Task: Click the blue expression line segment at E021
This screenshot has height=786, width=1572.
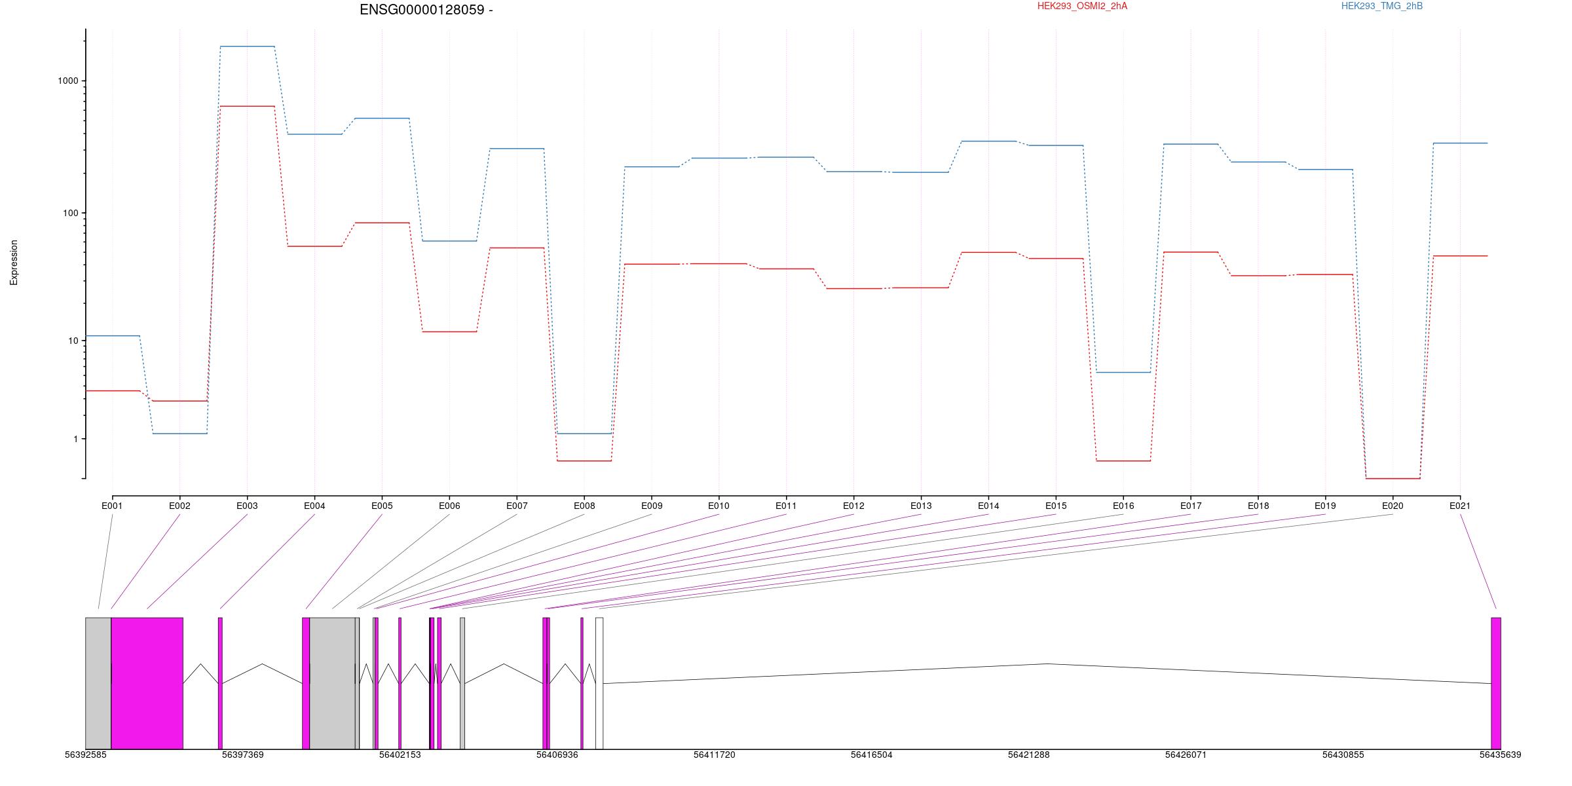Action: click(1460, 143)
